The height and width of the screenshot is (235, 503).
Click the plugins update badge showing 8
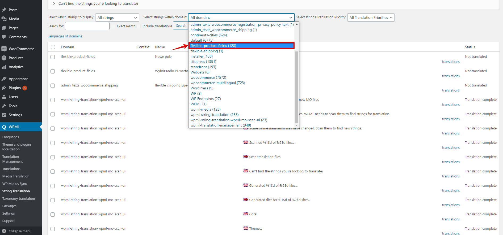(x=25, y=88)
